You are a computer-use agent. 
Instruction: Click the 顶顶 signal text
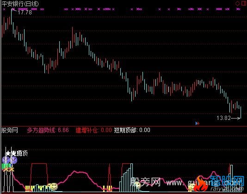click(22, 153)
